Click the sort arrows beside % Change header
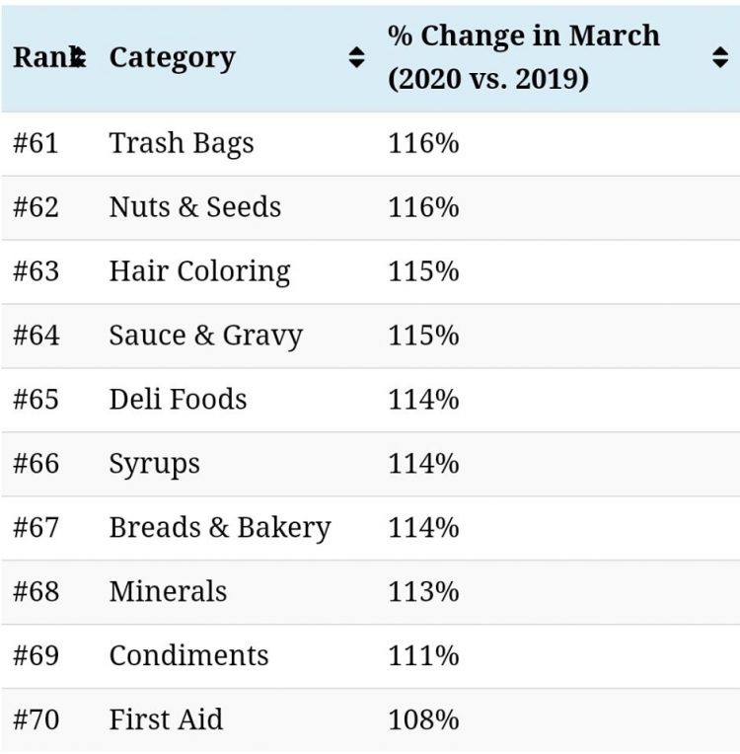This screenshot has height=754, width=740. (720, 58)
